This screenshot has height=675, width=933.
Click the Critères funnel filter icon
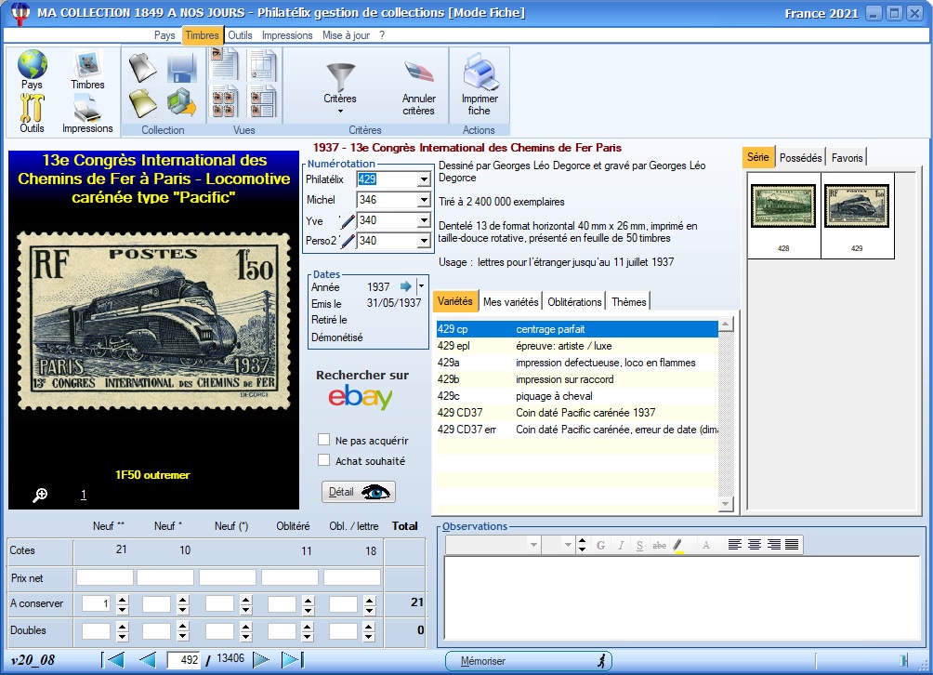(x=340, y=77)
